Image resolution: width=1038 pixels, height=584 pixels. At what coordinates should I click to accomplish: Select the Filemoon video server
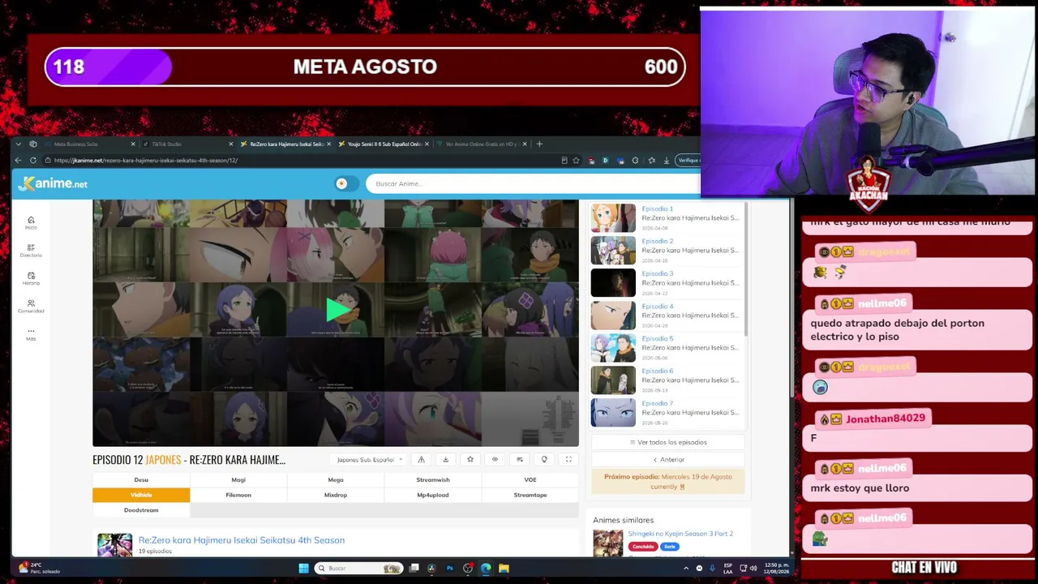(238, 495)
